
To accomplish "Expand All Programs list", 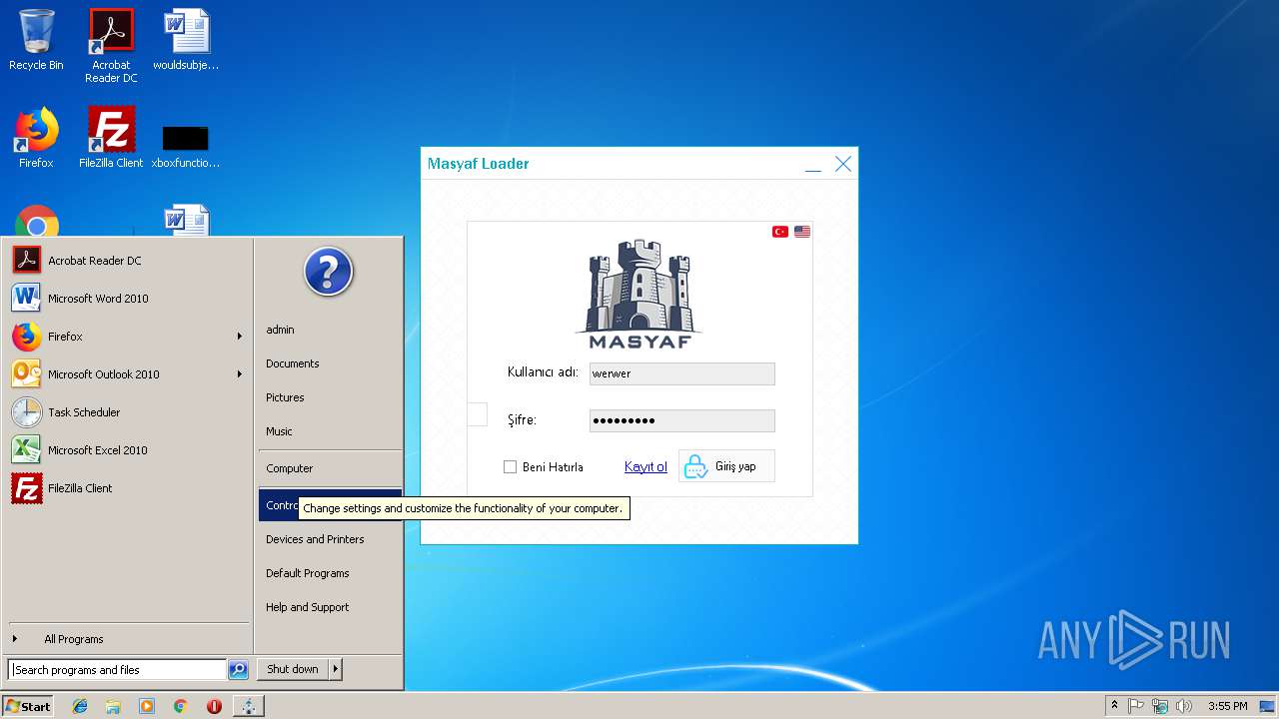I will pos(127,639).
